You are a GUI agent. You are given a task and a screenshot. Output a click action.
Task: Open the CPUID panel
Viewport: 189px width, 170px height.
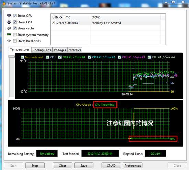tap(111, 166)
